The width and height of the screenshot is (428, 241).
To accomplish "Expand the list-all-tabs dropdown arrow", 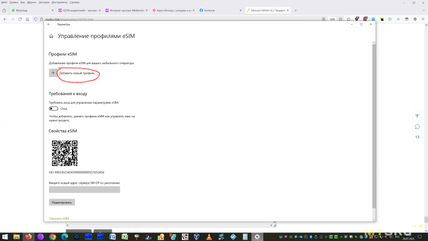I will tap(423, 10).
